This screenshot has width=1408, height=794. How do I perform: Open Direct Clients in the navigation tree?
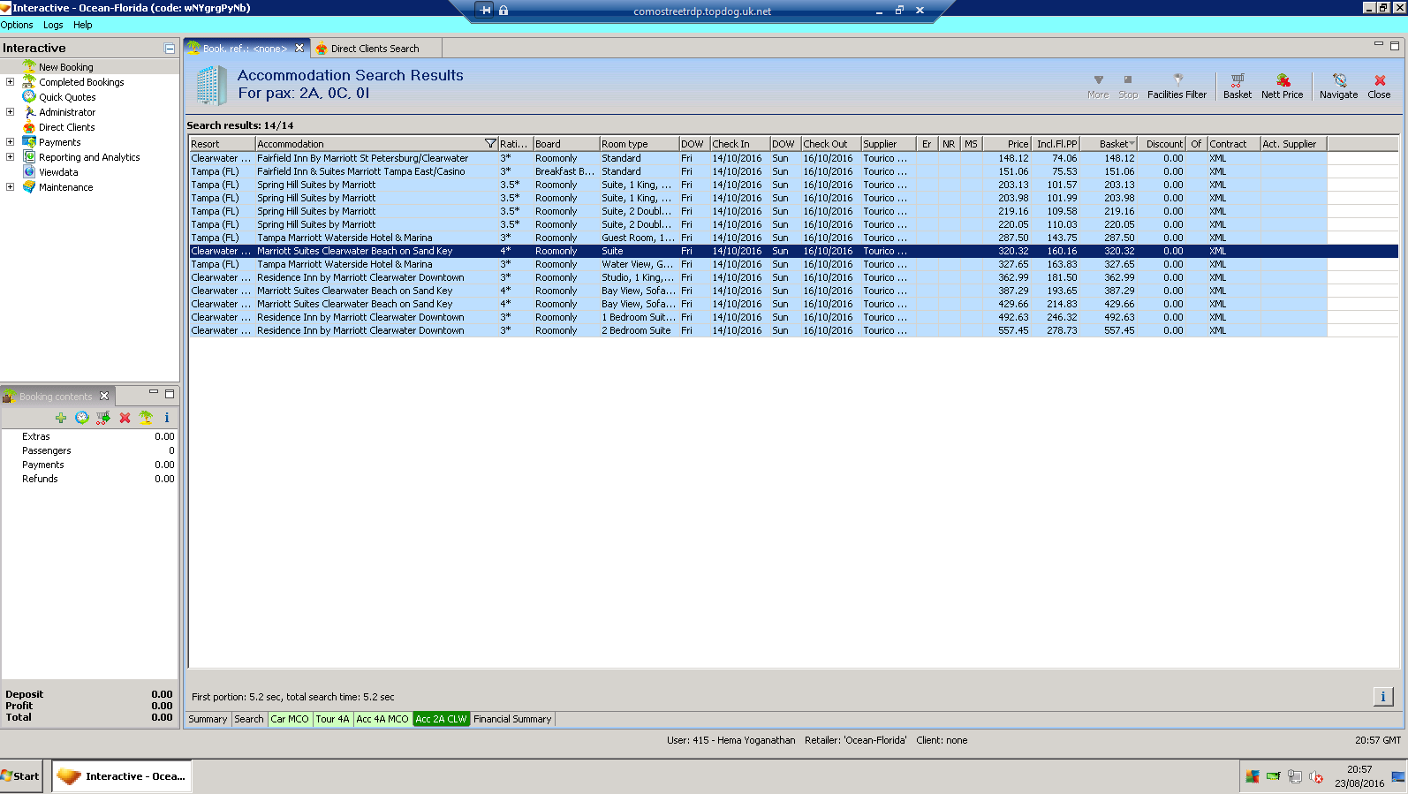coord(66,127)
